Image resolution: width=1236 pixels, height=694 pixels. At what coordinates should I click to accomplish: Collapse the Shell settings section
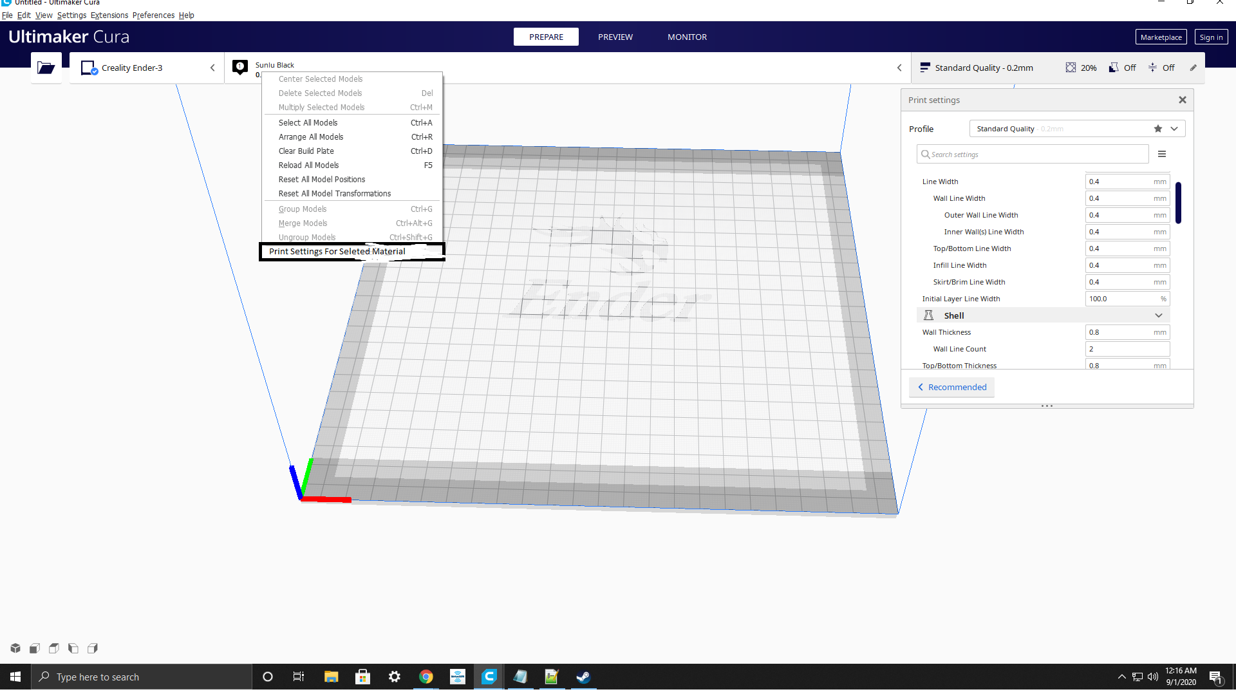1159,315
